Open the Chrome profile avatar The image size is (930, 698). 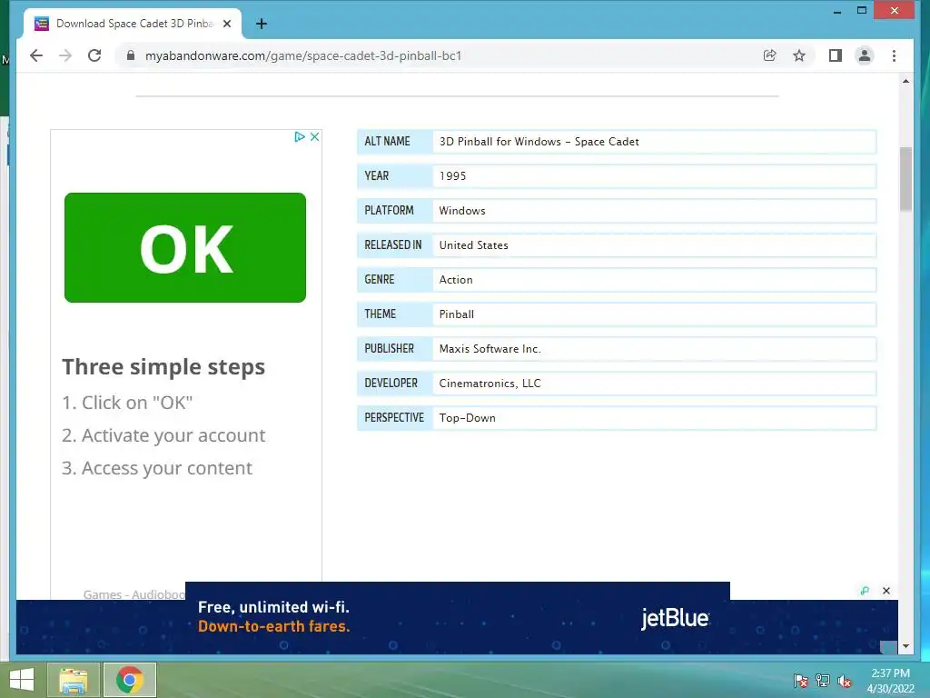(x=865, y=55)
